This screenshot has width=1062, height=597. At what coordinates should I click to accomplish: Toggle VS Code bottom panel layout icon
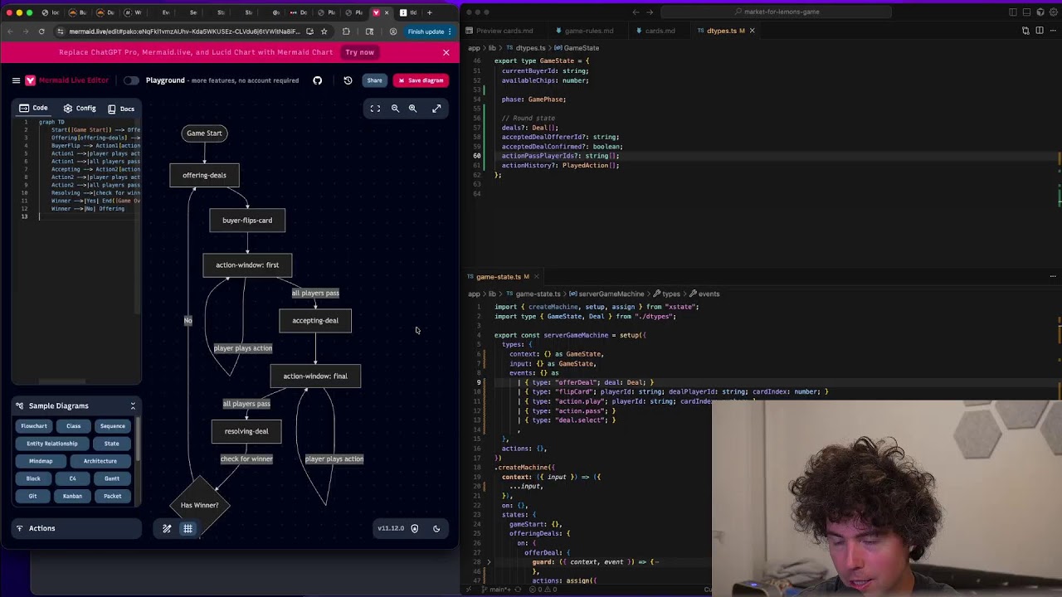(1025, 12)
